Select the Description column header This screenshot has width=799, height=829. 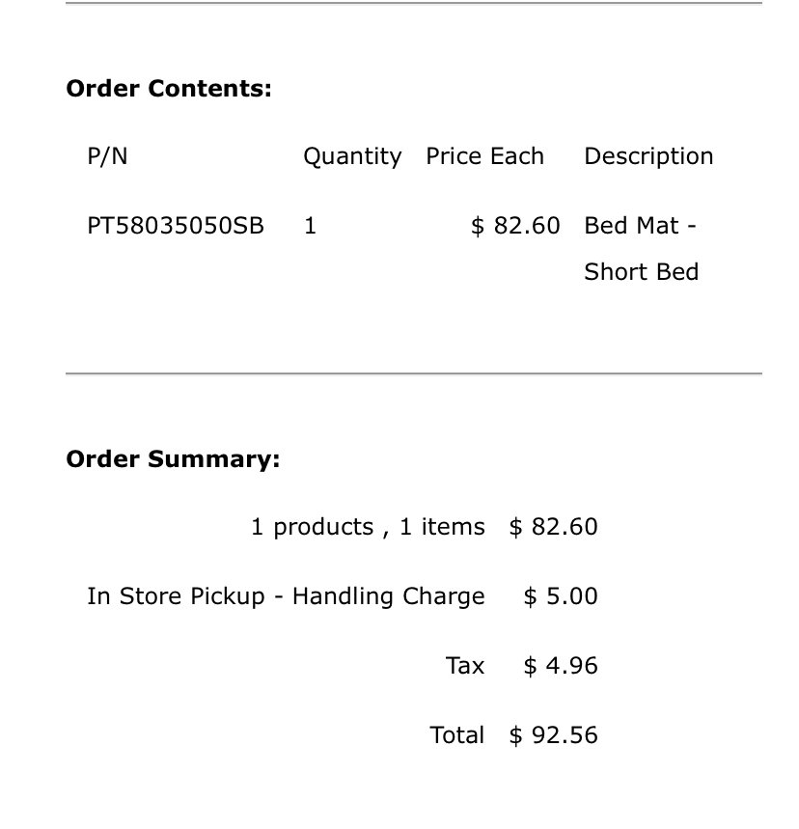648,156
